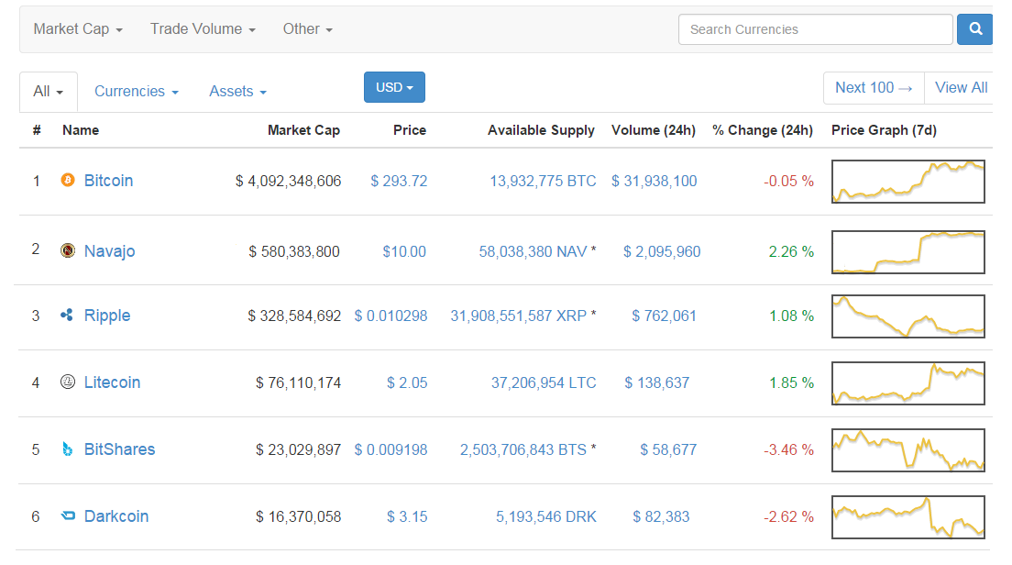
Task: Sort by the Name column header
Action: [81, 130]
